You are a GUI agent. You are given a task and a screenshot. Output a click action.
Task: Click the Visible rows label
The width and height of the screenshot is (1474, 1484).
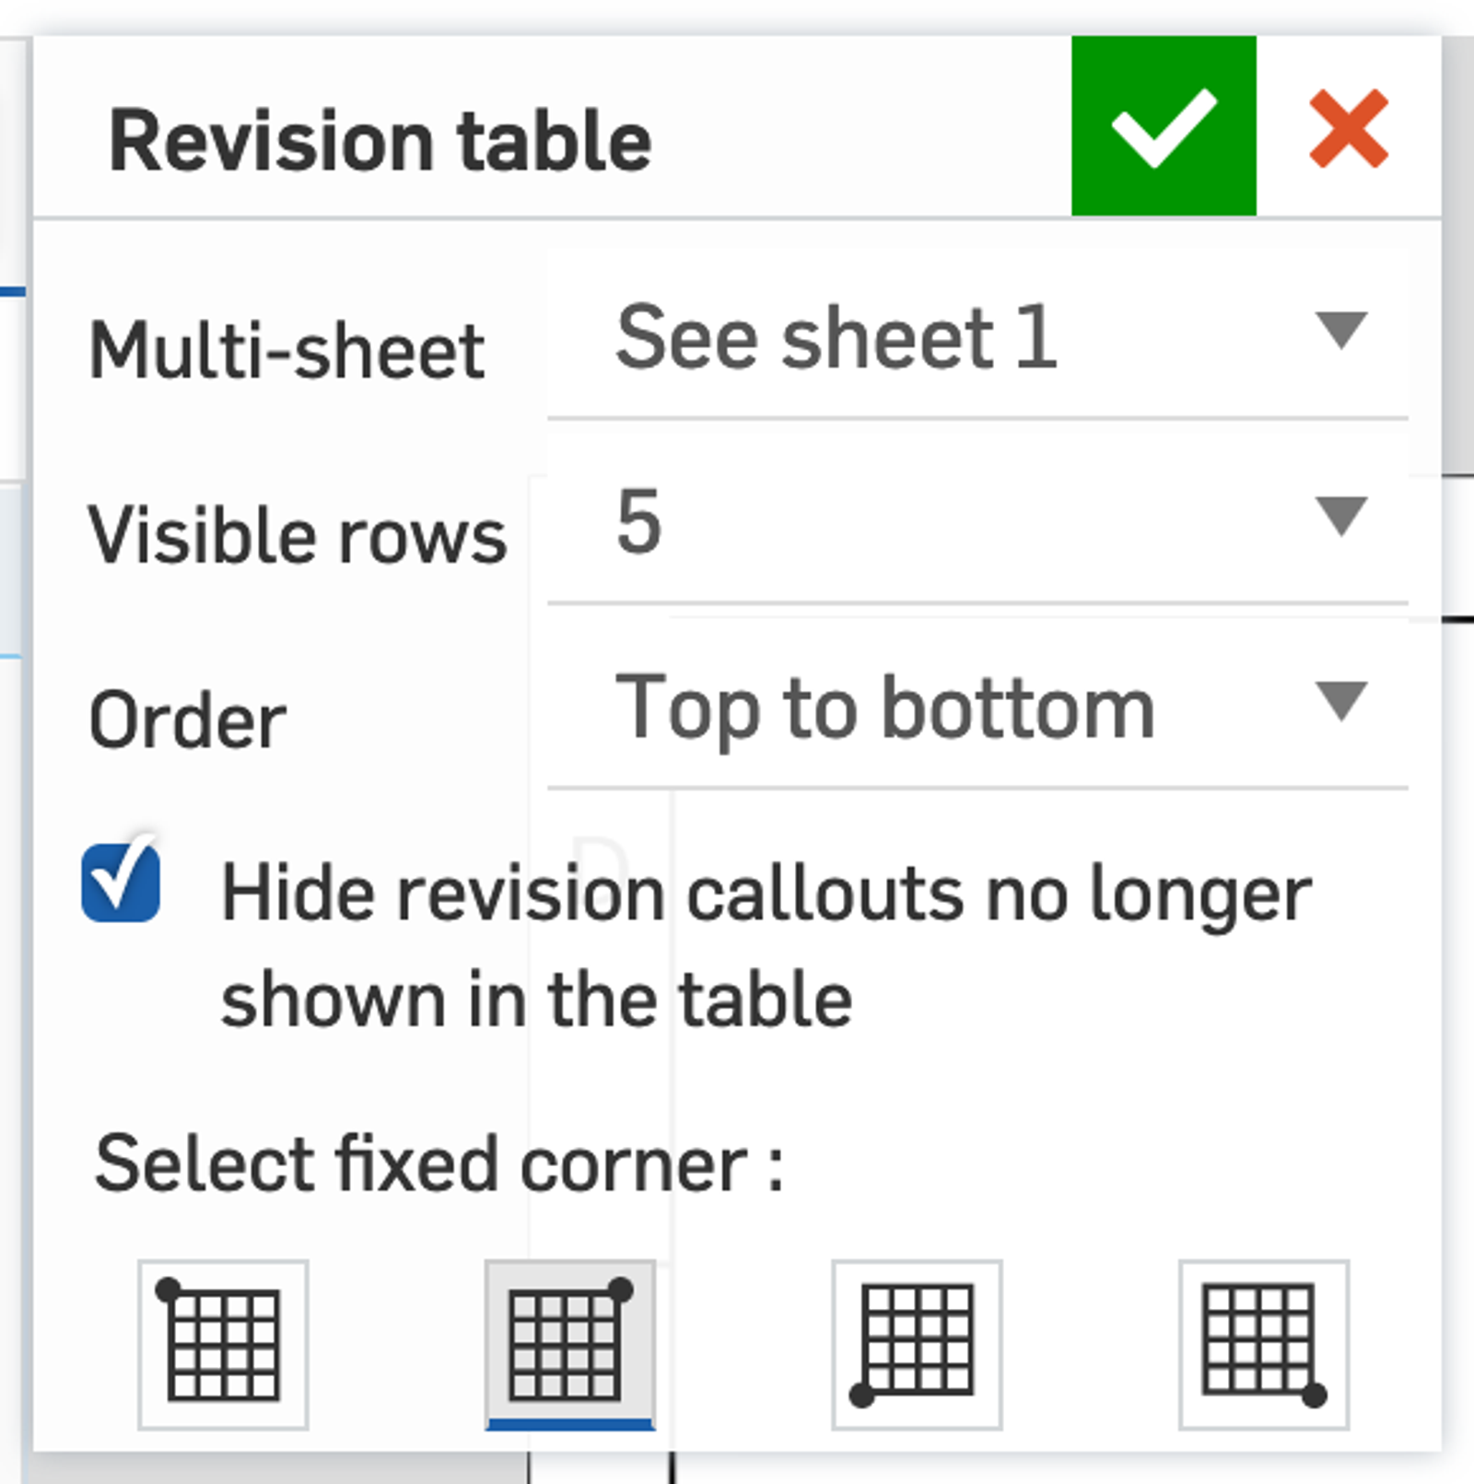[297, 535]
